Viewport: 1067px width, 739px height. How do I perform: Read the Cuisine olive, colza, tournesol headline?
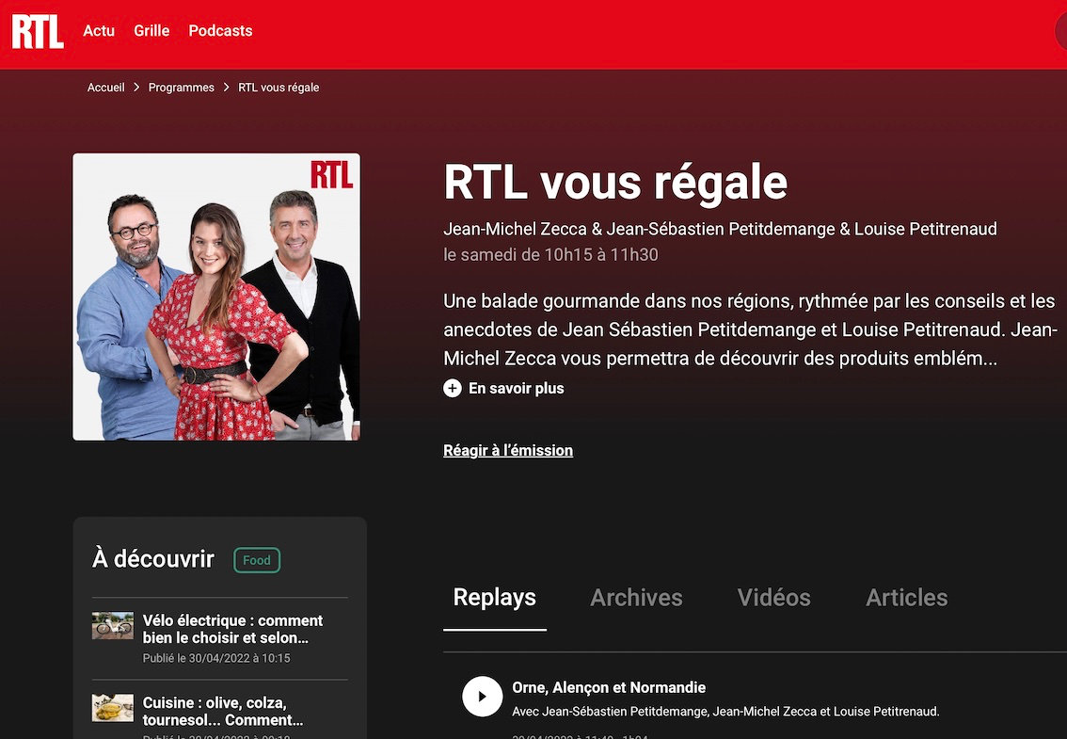(223, 711)
